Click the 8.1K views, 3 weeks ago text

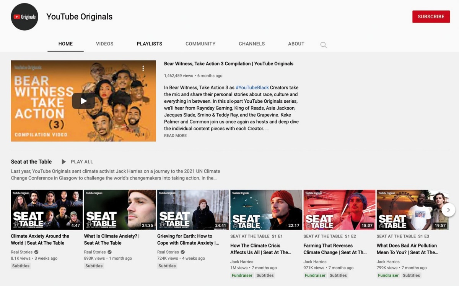34,258
